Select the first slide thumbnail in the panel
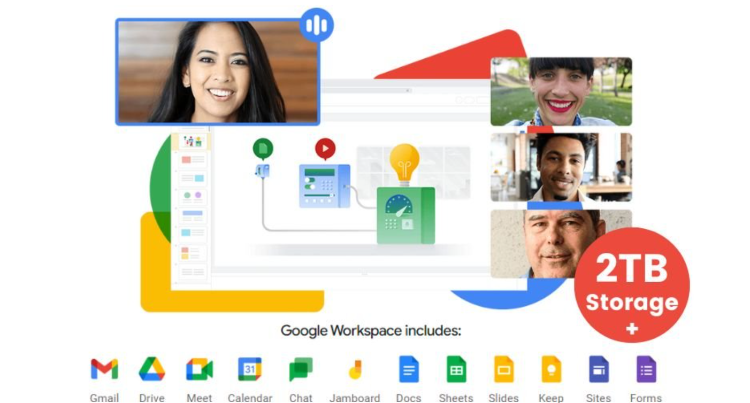This screenshot has width=750, height=403. click(x=192, y=141)
